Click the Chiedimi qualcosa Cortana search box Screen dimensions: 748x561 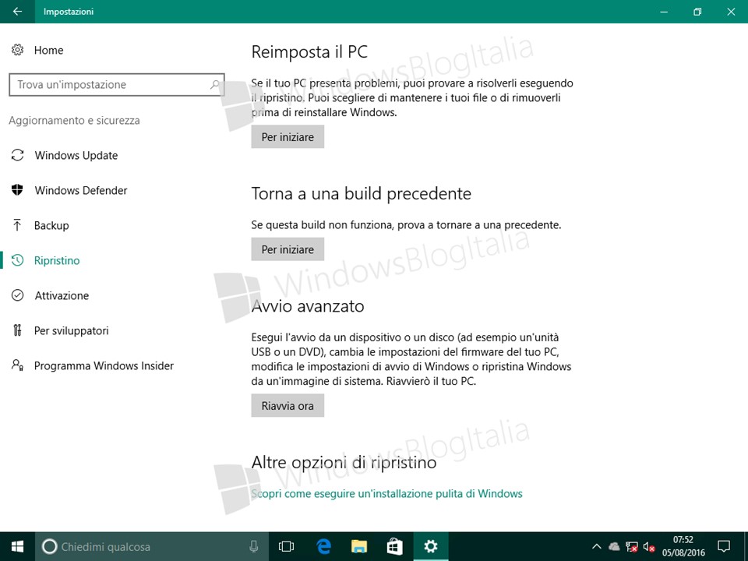pos(151,547)
